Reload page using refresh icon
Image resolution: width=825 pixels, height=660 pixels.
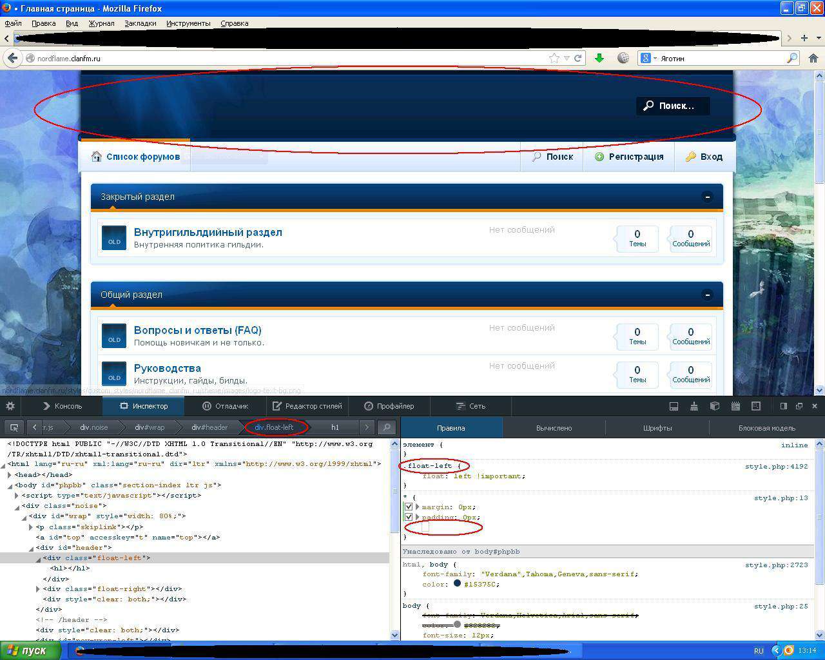click(578, 58)
